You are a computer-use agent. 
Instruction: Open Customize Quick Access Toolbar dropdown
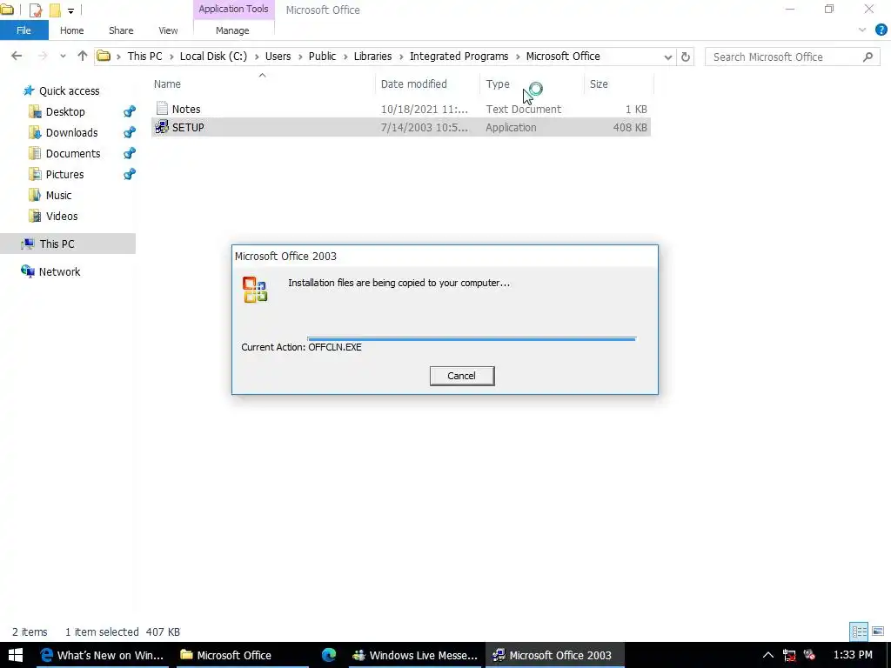70,10
